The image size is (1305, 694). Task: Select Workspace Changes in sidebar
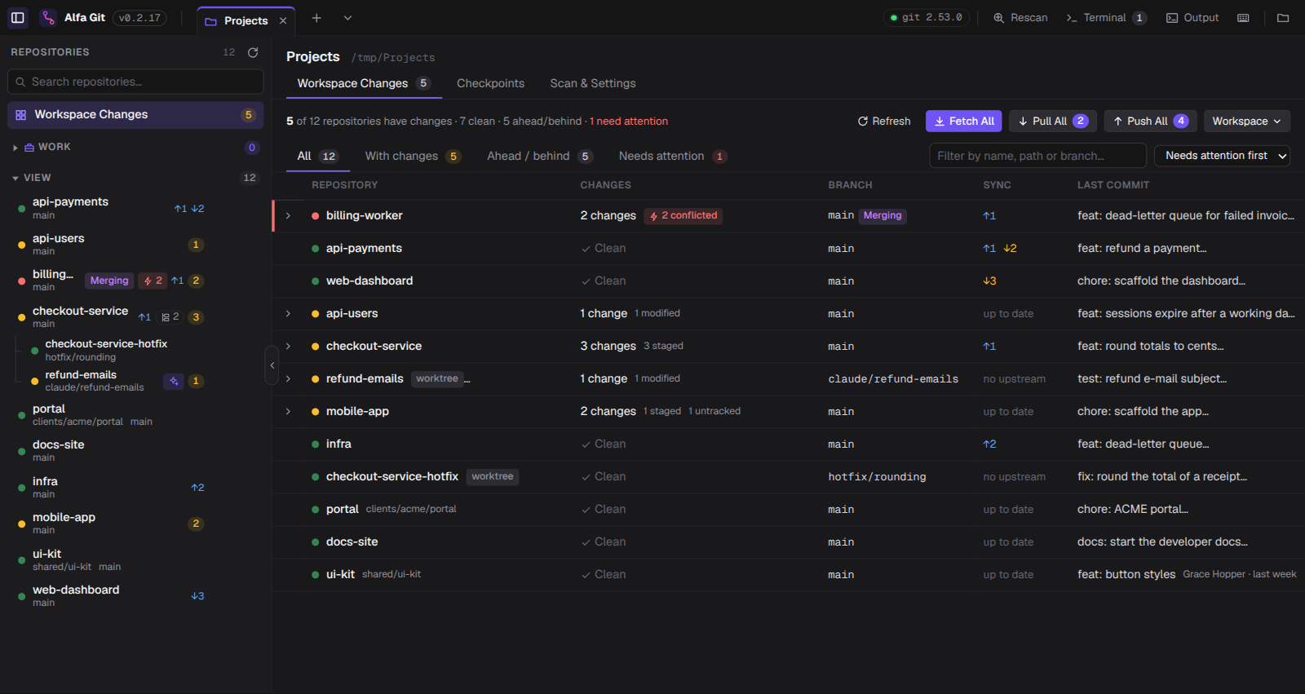135,115
